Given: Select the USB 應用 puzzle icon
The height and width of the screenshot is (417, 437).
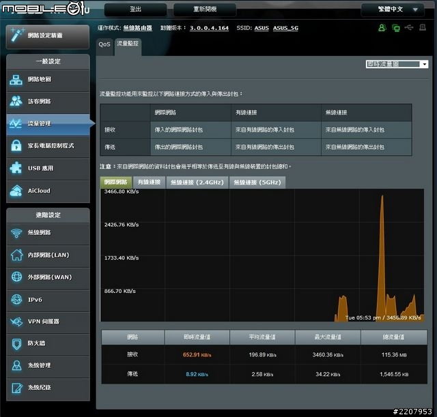Looking at the screenshot, I should 16,168.
